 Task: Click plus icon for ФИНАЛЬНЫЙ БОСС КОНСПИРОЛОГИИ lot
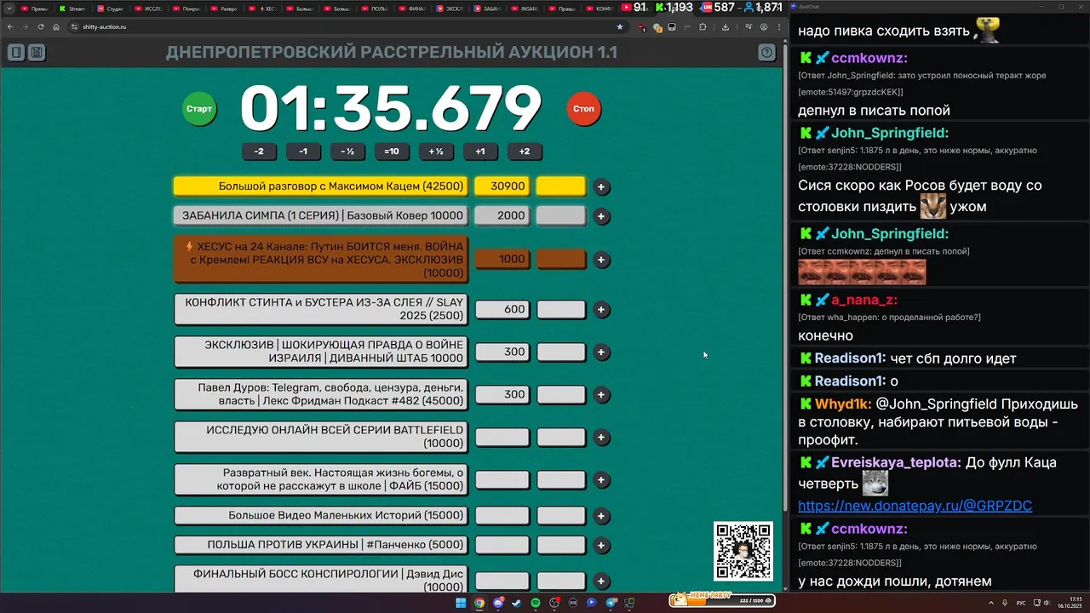coord(601,581)
